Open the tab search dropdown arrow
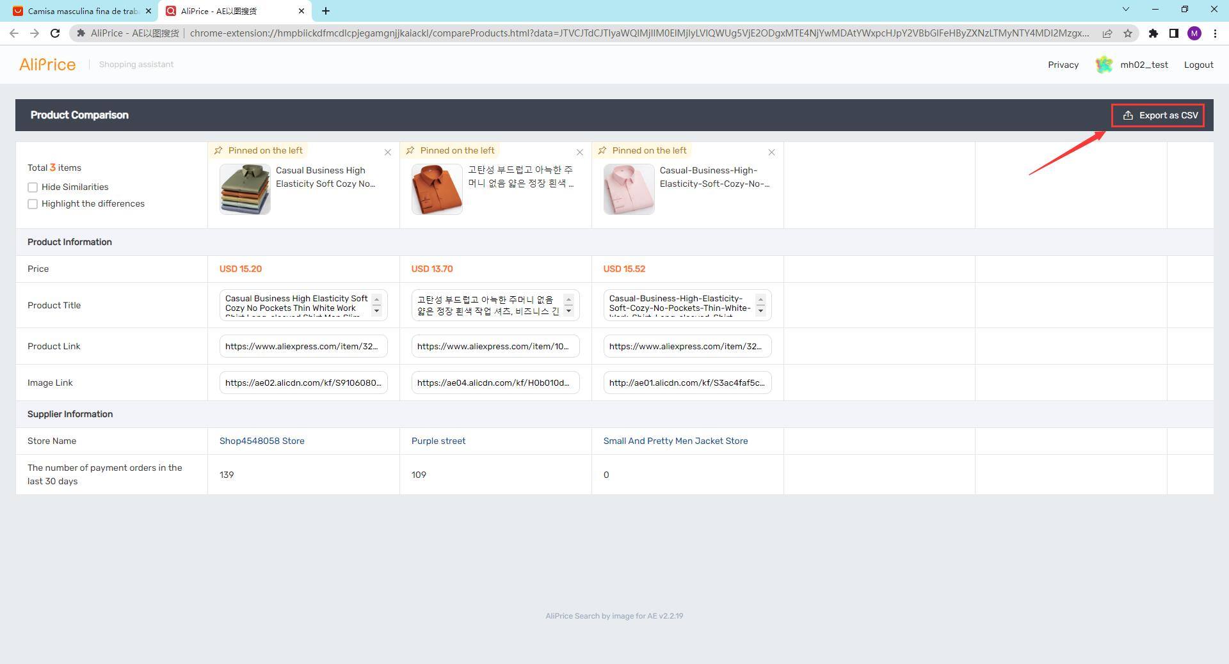The image size is (1229, 664). 1126,9
